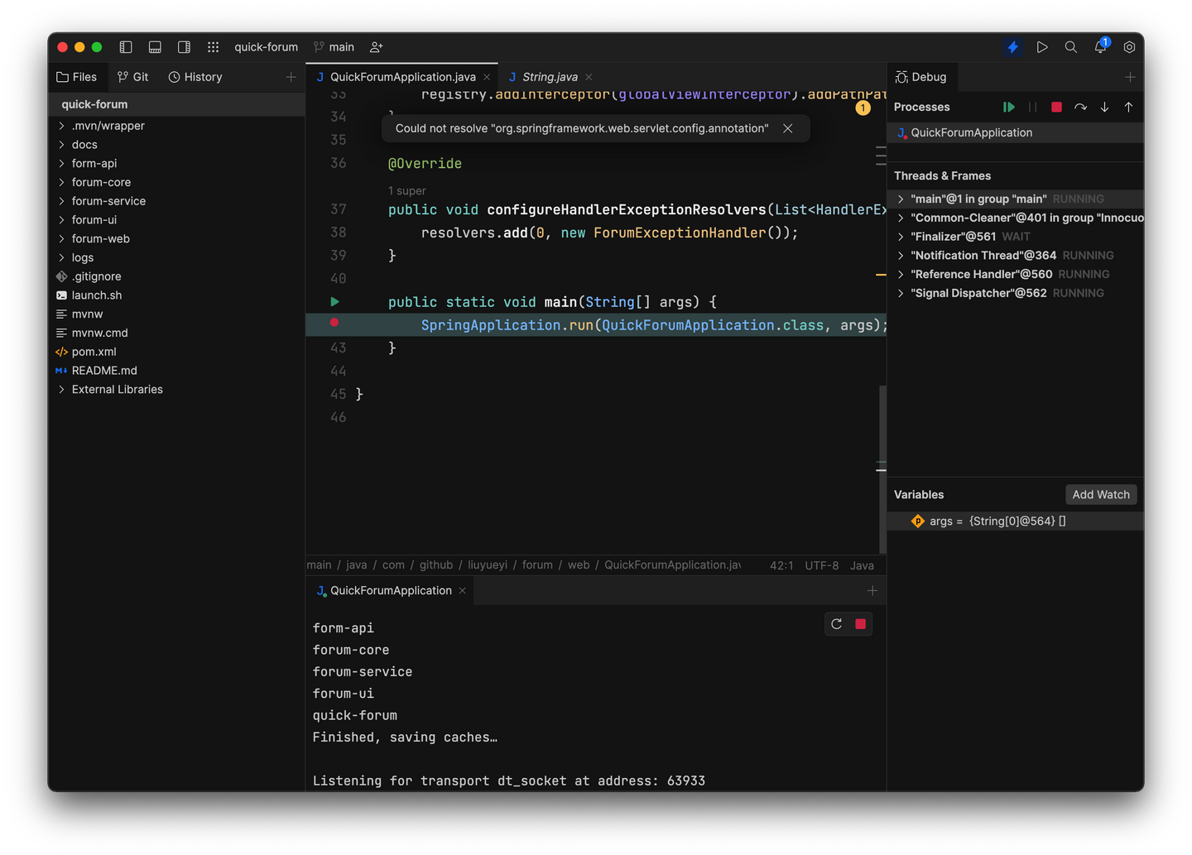Dismiss the "Could not resolve" popup with its X
Viewport: 1192px width, 855px height.
[787, 128]
